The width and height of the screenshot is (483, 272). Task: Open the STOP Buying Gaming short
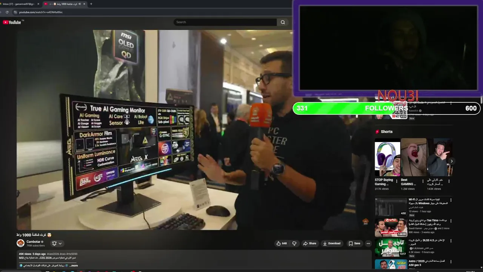point(388,157)
